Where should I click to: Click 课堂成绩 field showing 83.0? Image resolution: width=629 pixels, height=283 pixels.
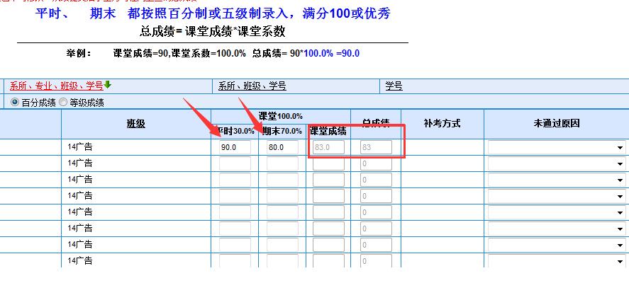click(328, 148)
